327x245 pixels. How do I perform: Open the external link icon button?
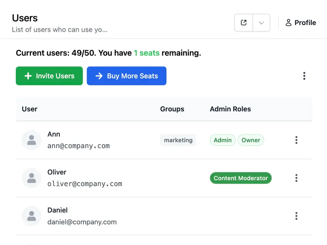tap(244, 23)
